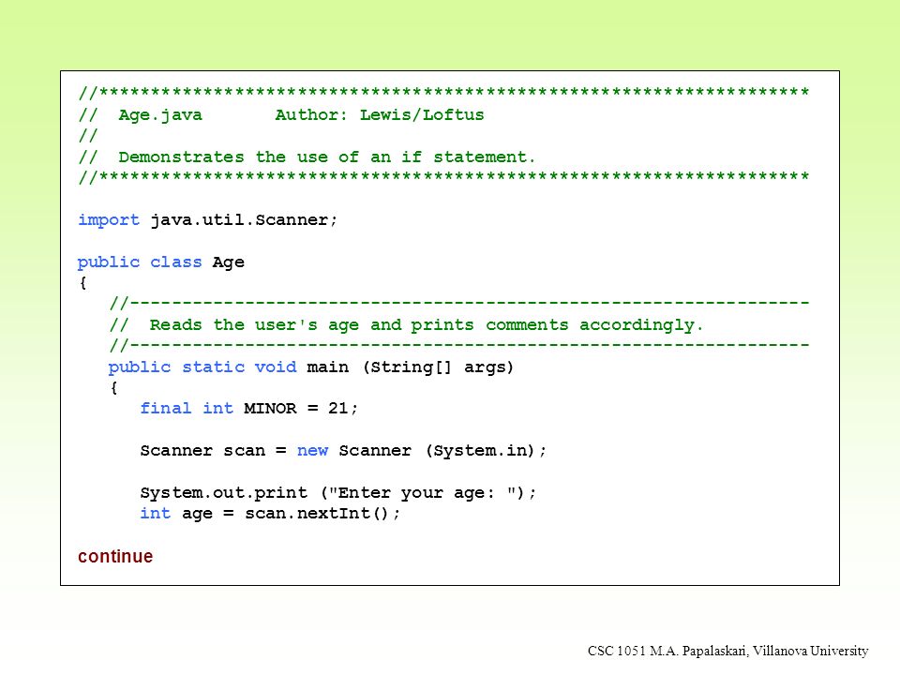Click 'Scanner scan =' declaration text
Image resolution: width=900 pixels, height=675 pixels.
click(x=213, y=451)
